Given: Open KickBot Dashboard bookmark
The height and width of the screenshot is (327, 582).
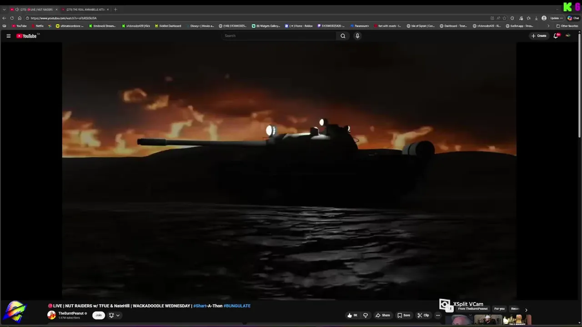Looking at the screenshot, I should 168,26.
